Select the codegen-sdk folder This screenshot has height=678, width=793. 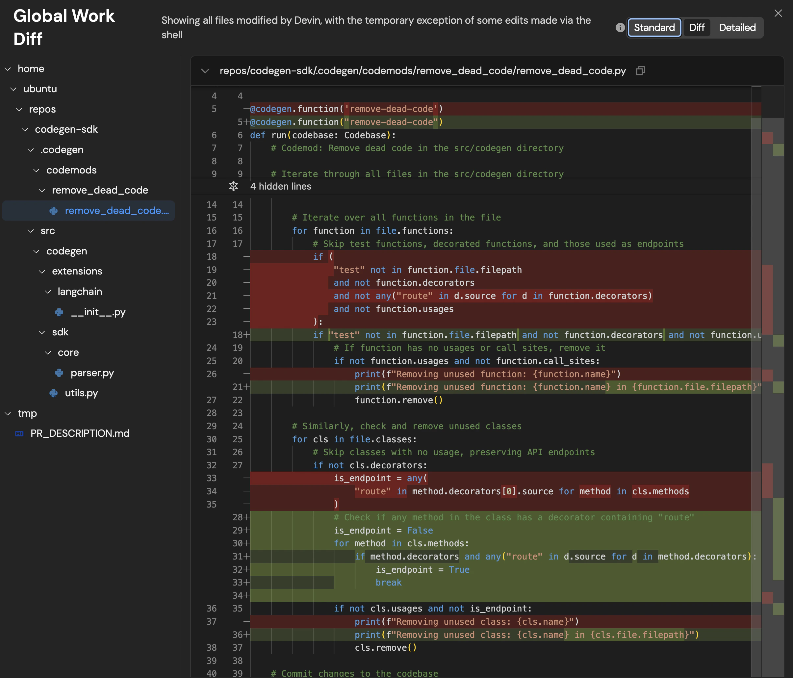coord(66,129)
